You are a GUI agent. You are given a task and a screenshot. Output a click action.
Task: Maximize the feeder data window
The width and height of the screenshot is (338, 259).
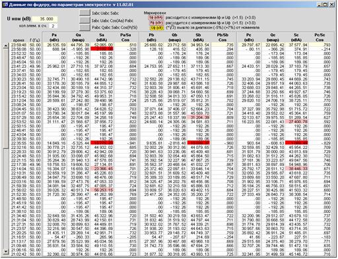[325, 5]
